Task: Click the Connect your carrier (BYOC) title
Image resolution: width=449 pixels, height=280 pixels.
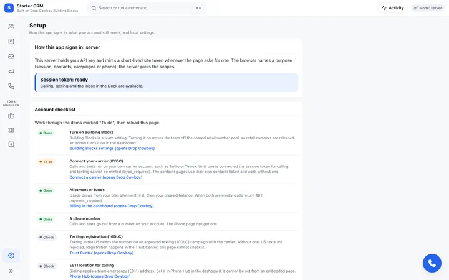Action: click(x=96, y=161)
